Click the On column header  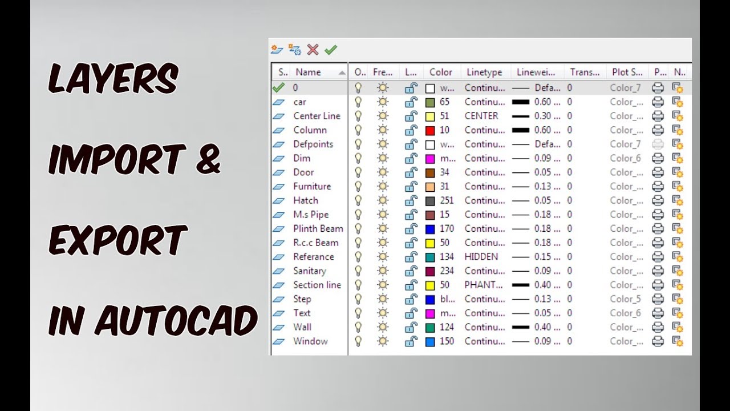(x=359, y=72)
